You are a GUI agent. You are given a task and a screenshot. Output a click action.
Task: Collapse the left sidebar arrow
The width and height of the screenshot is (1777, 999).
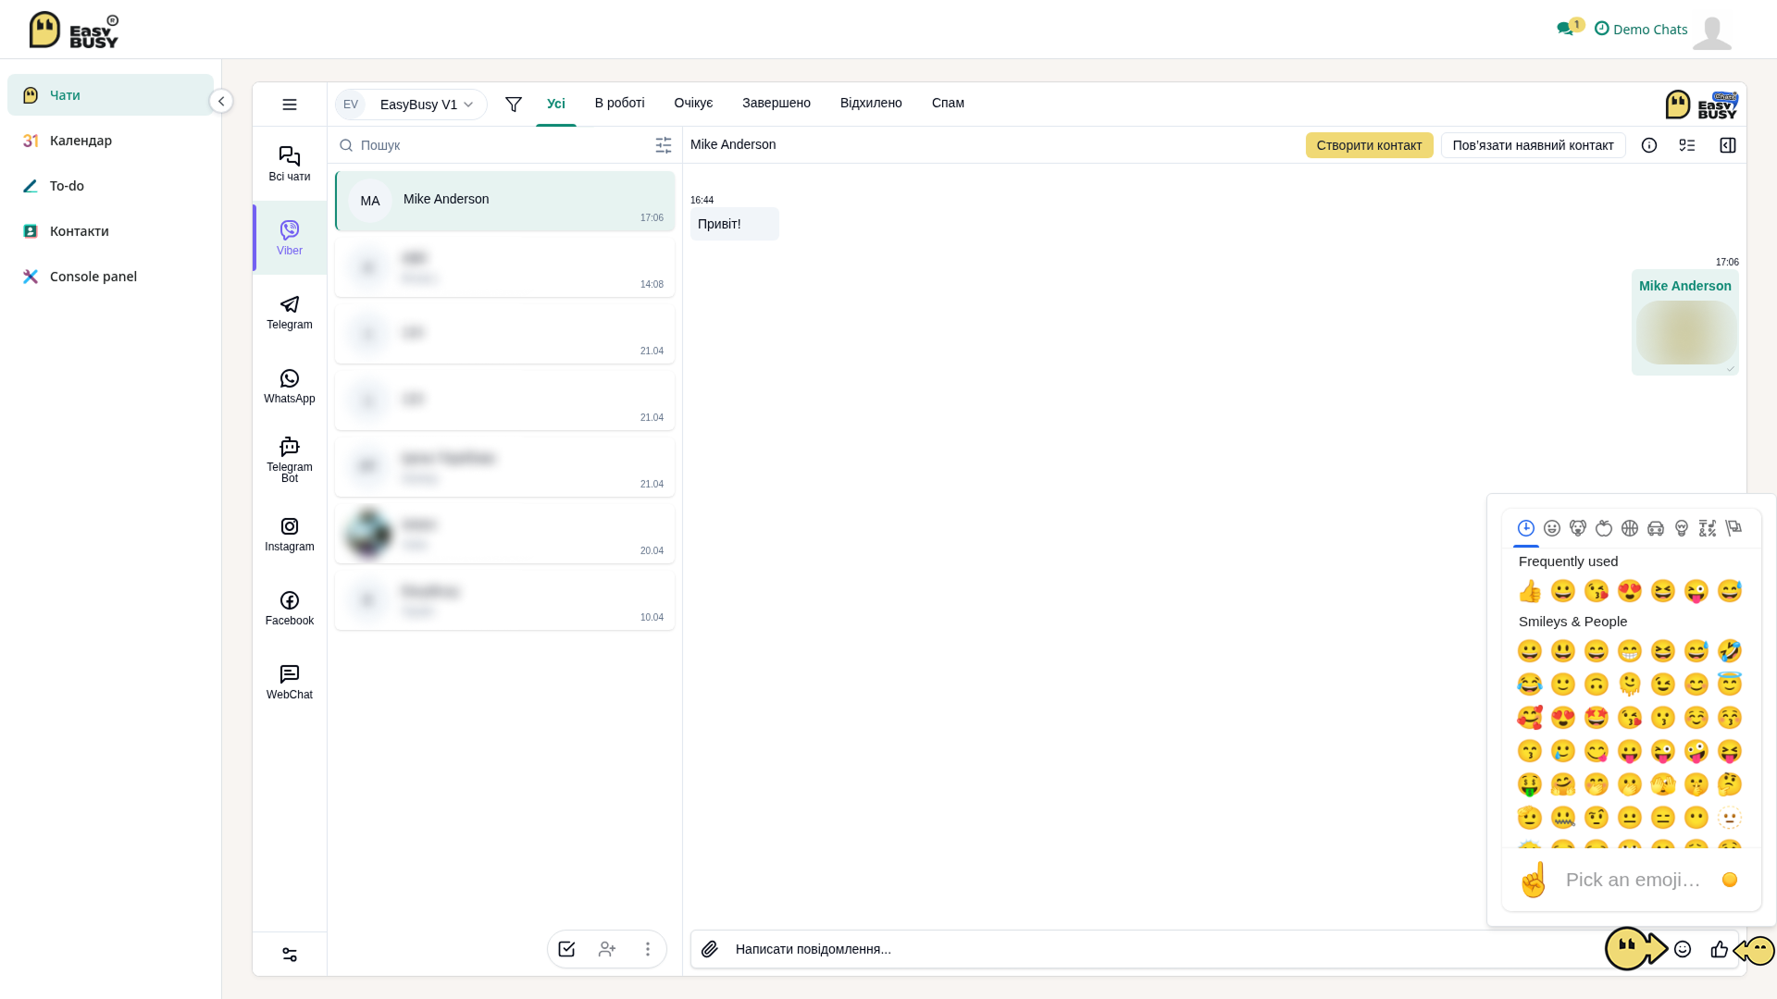221,101
